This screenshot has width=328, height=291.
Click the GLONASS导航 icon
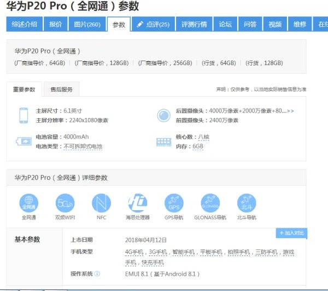point(210,203)
